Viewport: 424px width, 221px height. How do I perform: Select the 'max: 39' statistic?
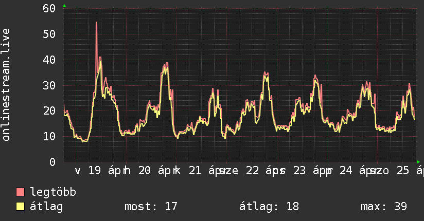click(384, 207)
